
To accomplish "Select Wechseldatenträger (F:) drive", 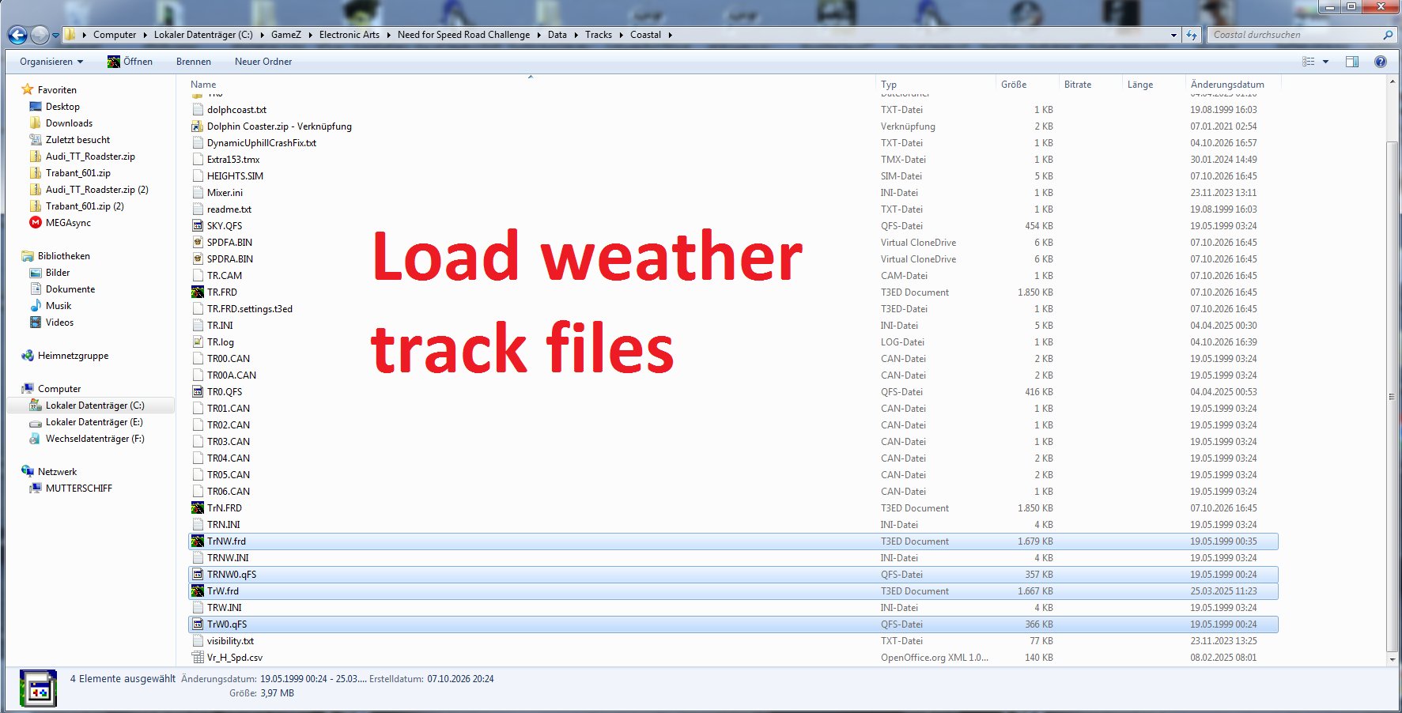I will coord(95,439).
